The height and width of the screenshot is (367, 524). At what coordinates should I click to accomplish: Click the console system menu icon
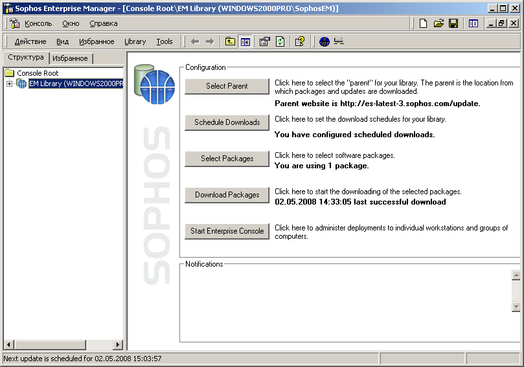[14, 23]
